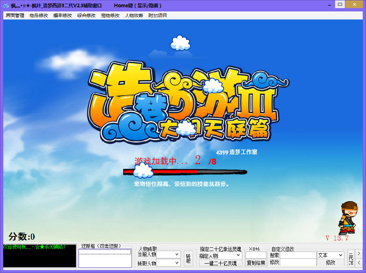Open the 附加项目 menu

coord(157,15)
